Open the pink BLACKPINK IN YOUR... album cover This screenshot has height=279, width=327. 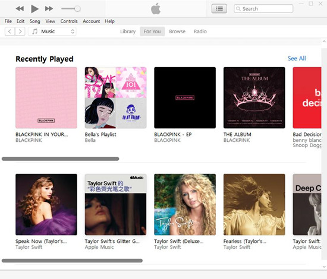pyautogui.click(x=46, y=97)
